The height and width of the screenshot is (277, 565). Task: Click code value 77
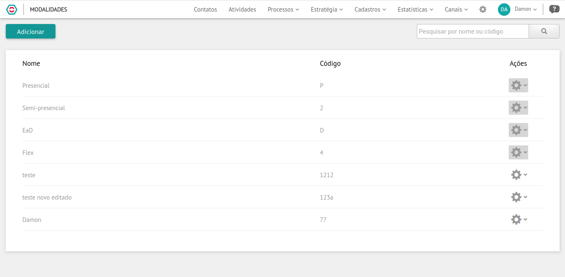tap(323, 220)
